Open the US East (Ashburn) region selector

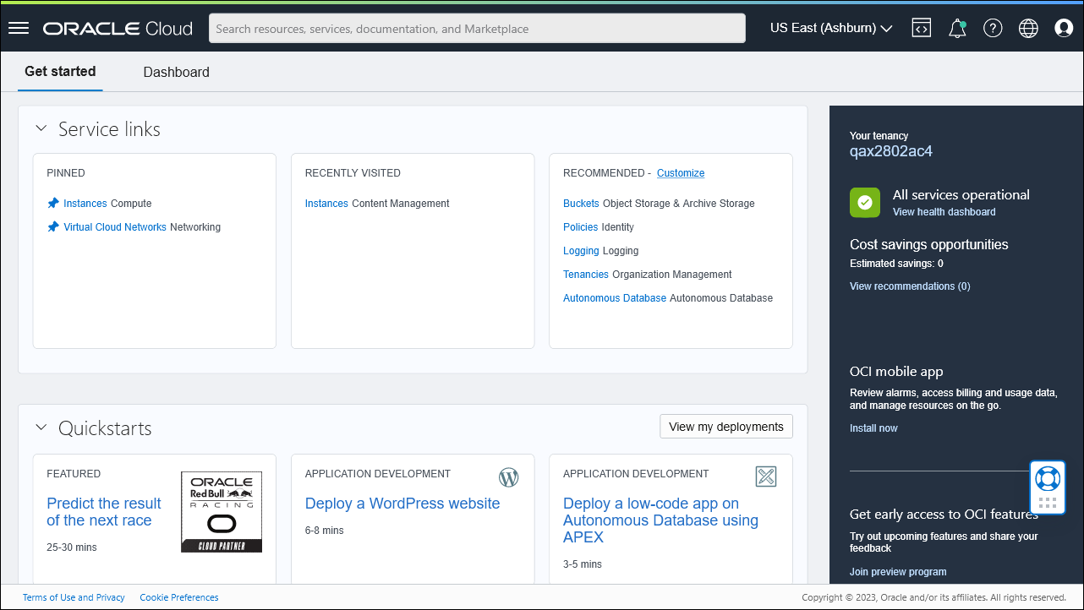coord(830,27)
